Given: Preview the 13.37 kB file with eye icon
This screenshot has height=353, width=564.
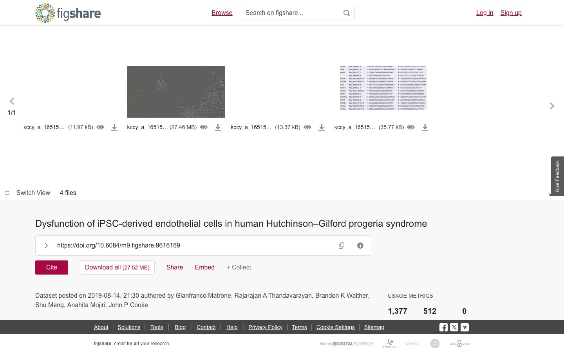Looking at the screenshot, I should (307, 127).
